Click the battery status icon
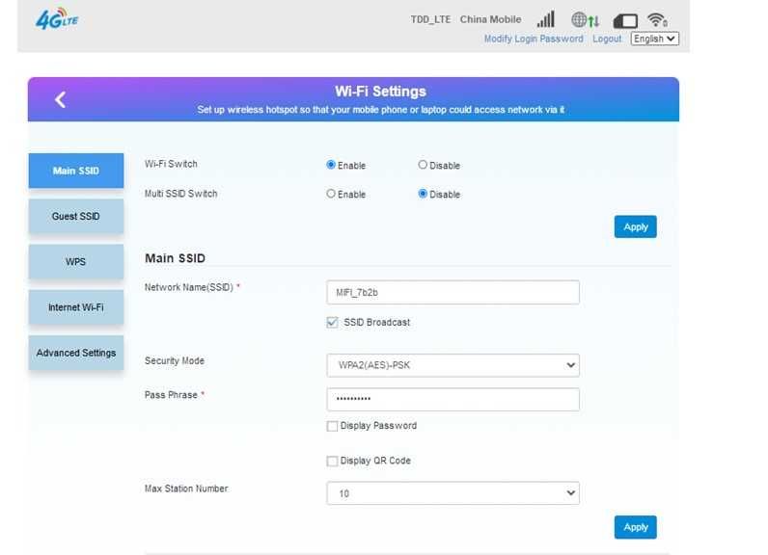This screenshot has width=768, height=555. tap(625, 21)
